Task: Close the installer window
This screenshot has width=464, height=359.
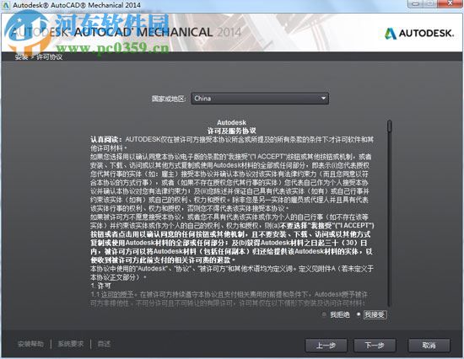Action: pyautogui.click(x=451, y=4)
